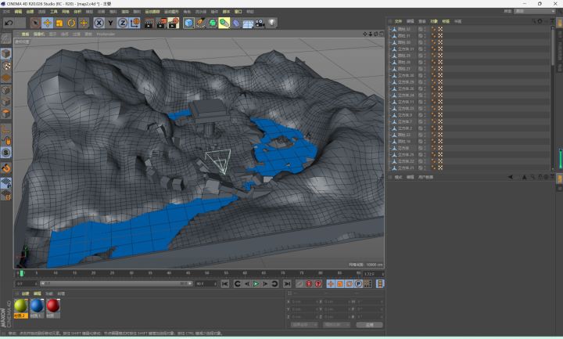Screen dimensions: 563x339
Task: Open the purple deformer icon
Action: [x=236, y=23]
